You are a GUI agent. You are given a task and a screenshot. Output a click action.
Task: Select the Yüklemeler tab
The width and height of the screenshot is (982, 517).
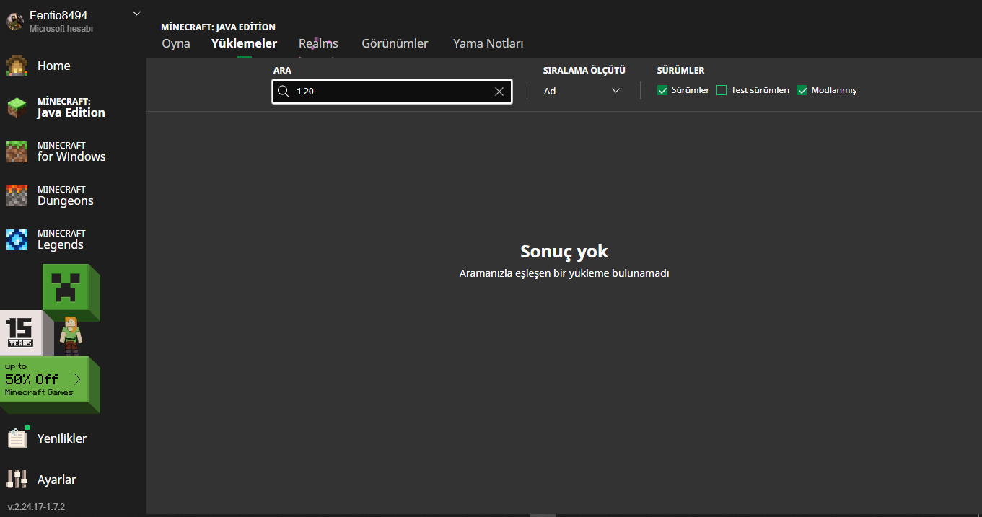click(244, 43)
